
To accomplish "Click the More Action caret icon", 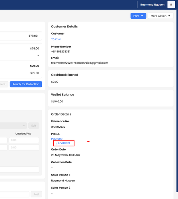I will click(169, 16).
